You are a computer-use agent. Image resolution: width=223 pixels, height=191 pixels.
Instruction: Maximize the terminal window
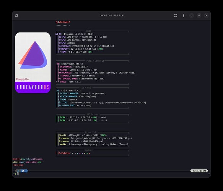199,16
